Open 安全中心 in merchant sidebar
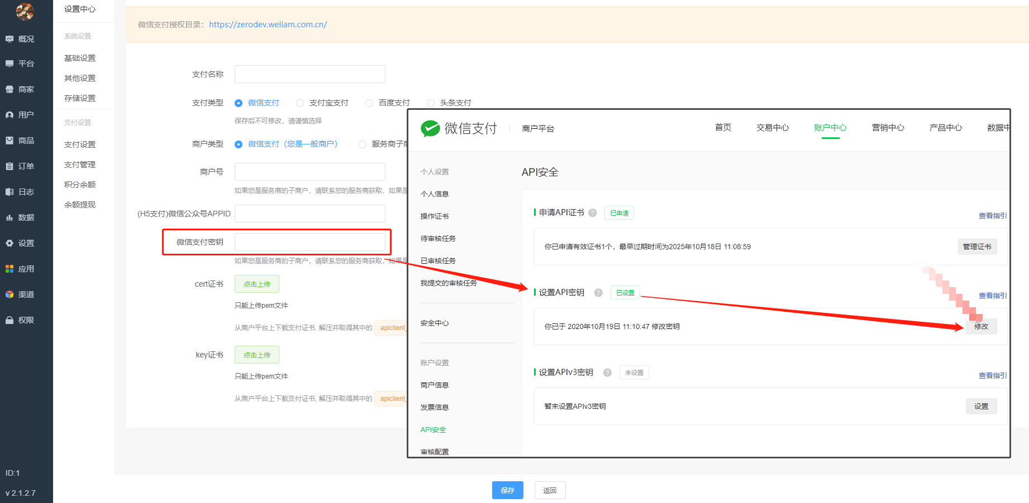Screen dimensions: 1029x503 click(x=435, y=323)
